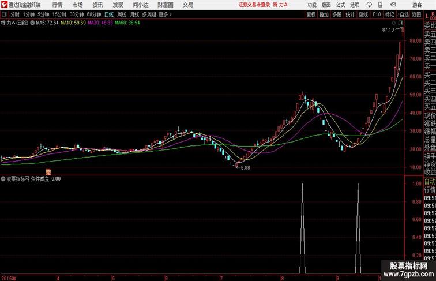The image size is (436, 281).
Task: Click the 叠加 overlay button
Action: (324, 14)
